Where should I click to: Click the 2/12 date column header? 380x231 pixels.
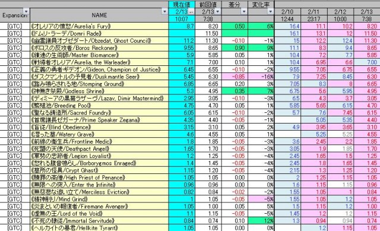pos(340,12)
